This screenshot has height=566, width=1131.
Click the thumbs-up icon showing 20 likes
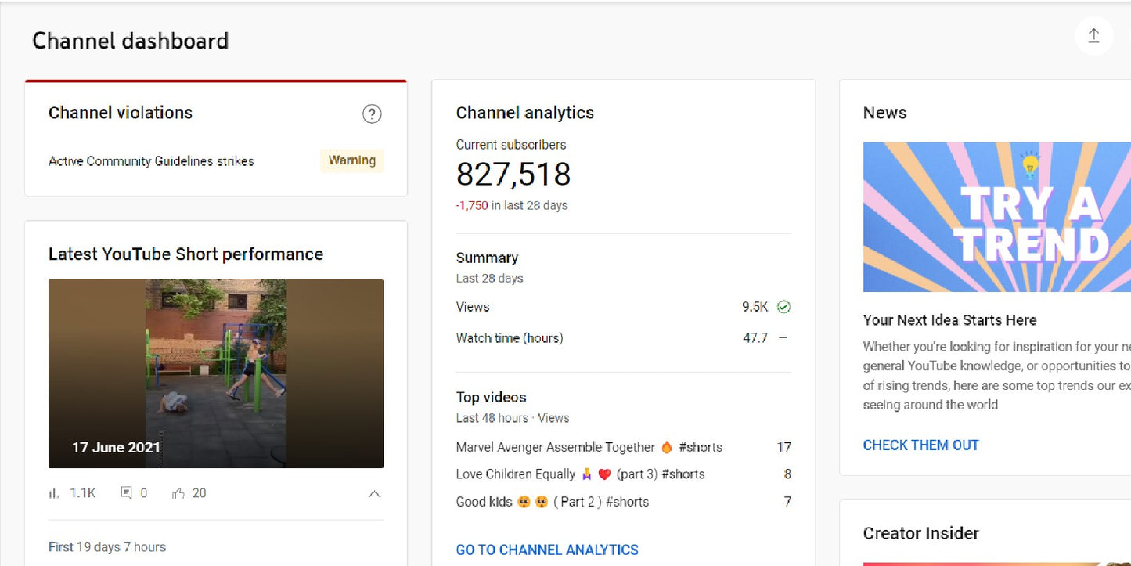(177, 492)
